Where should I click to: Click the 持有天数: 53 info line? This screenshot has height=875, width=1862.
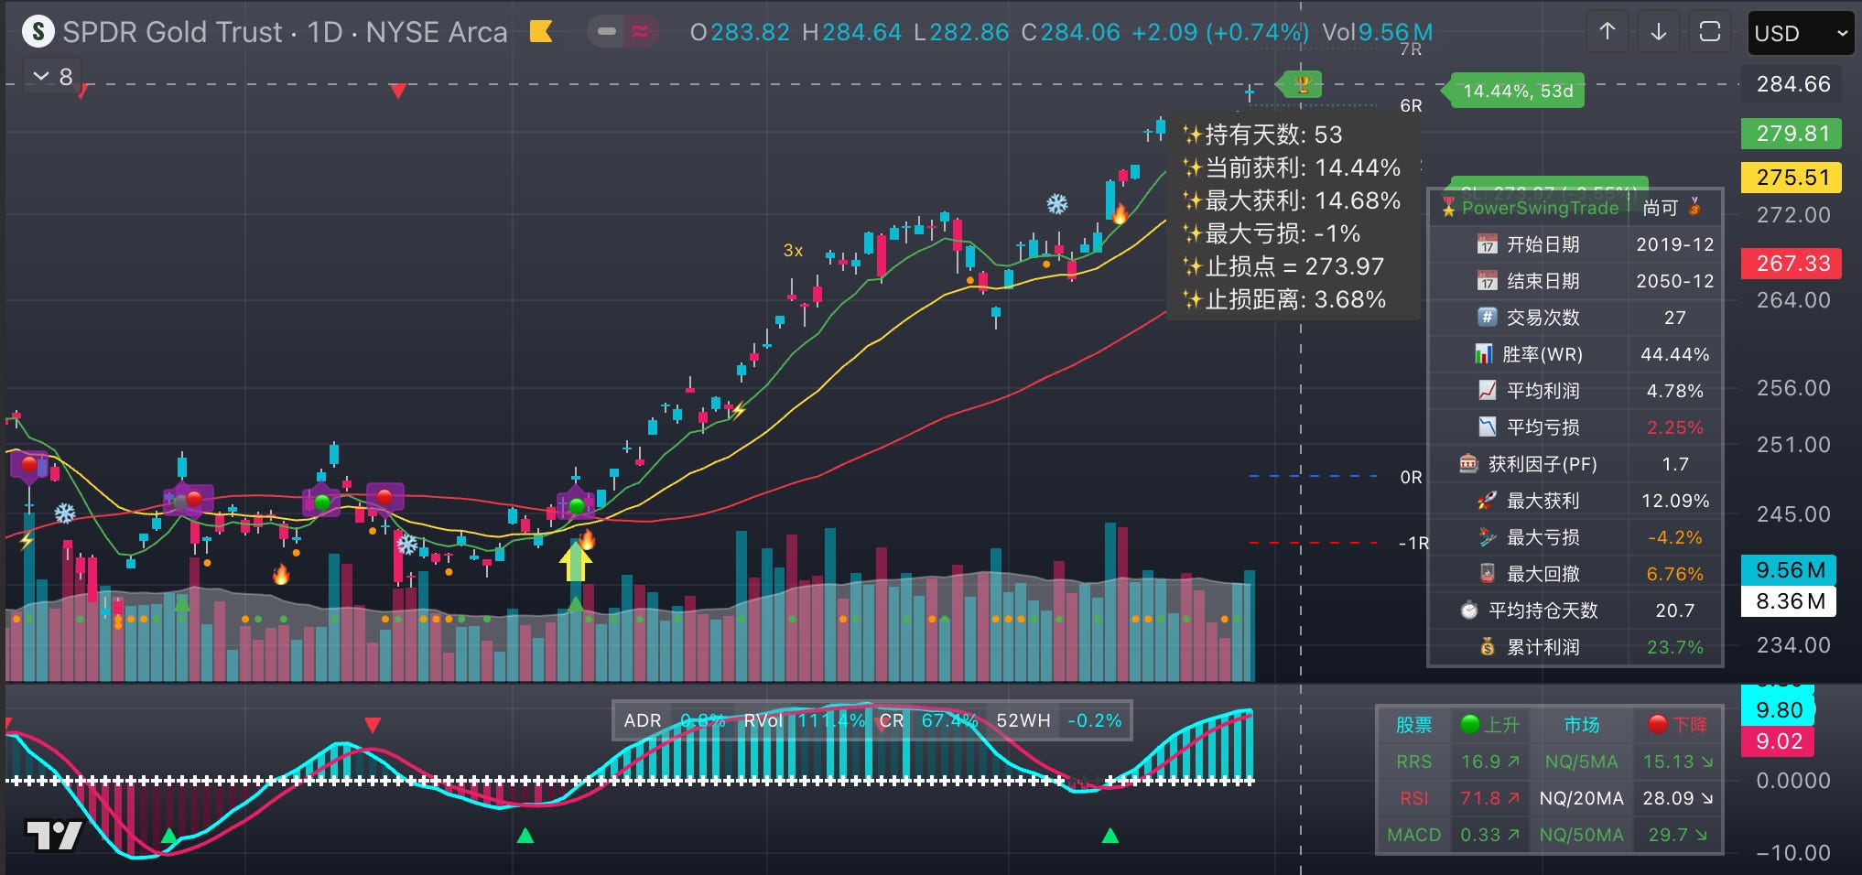click(x=1263, y=135)
